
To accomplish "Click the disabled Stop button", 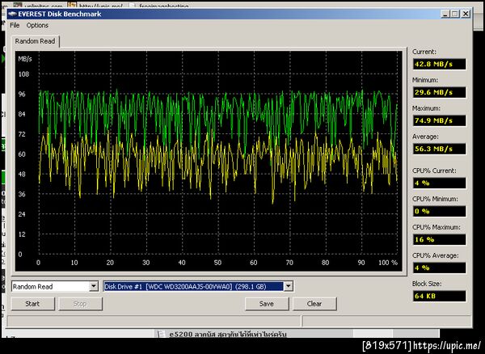I will [80, 304].
